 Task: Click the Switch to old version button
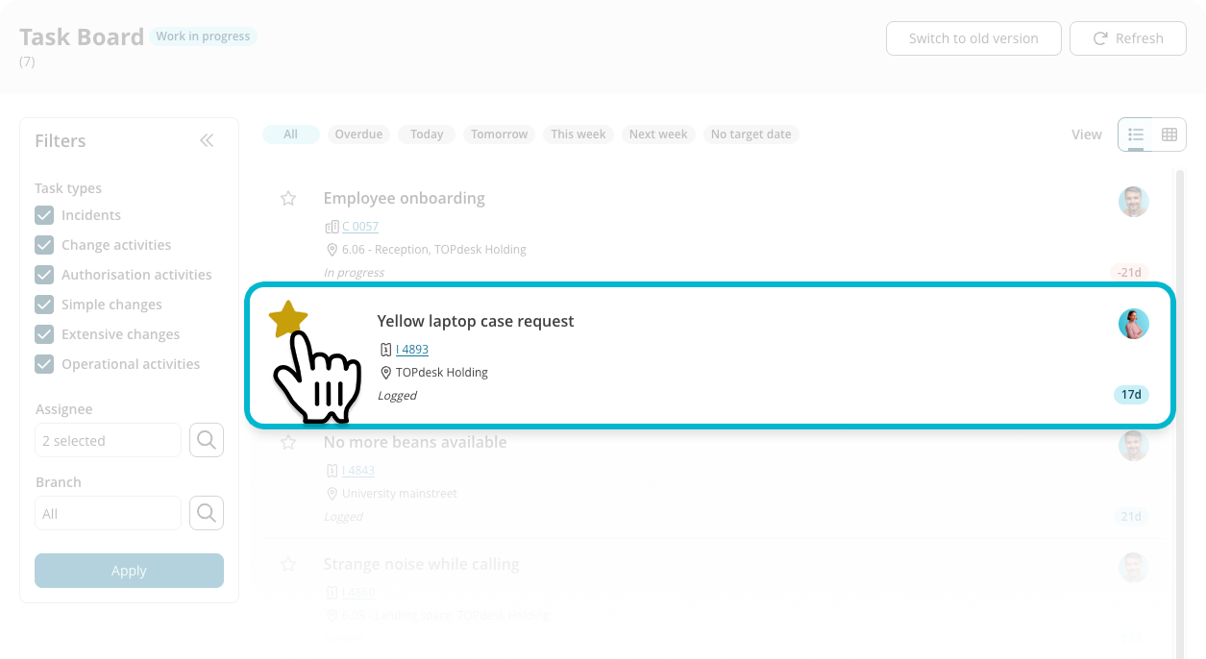tap(973, 38)
